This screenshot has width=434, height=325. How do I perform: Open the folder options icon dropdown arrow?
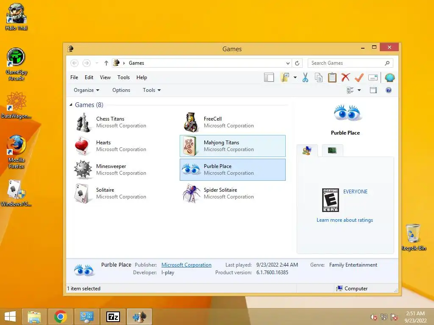point(295,78)
